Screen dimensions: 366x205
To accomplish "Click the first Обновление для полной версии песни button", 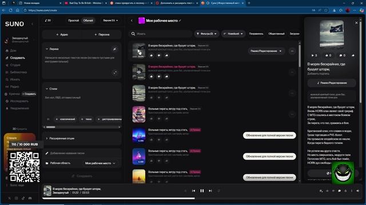I will pos(269,136).
